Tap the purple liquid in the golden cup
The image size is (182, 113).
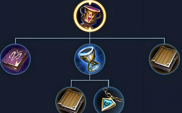click(93, 9)
